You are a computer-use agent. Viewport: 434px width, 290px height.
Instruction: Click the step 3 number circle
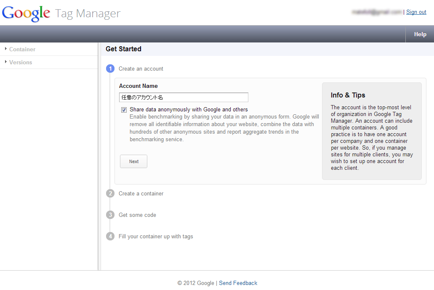tap(110, 215)
